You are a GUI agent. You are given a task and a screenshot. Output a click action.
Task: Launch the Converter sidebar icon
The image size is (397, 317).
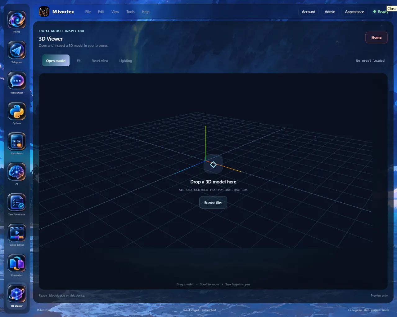point(17,263)
